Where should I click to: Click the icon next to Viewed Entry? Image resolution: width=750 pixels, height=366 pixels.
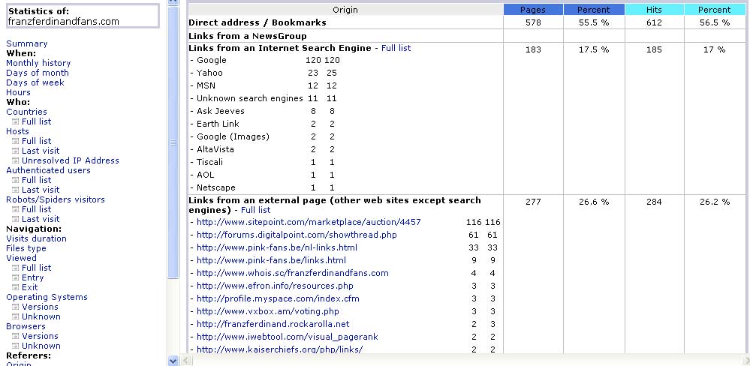(x=15, y=277)
